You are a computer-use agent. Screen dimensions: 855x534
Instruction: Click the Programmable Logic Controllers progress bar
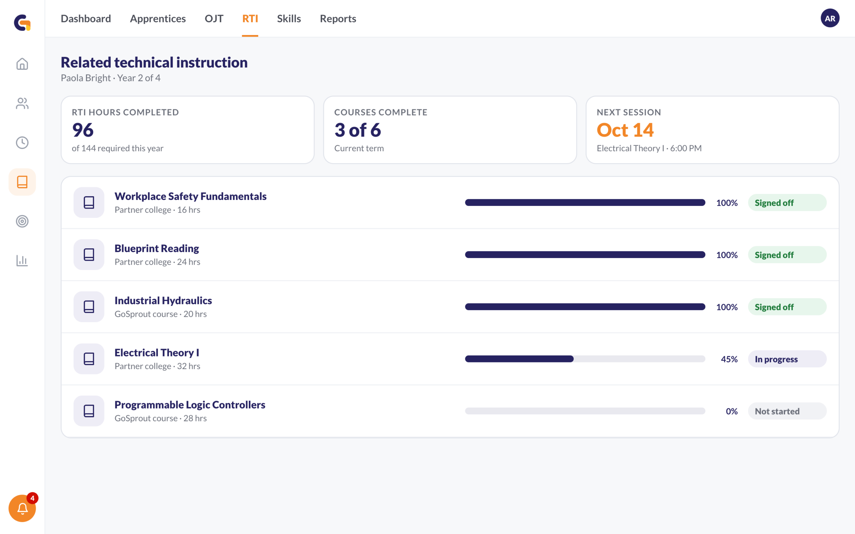(x=585, y=411)
